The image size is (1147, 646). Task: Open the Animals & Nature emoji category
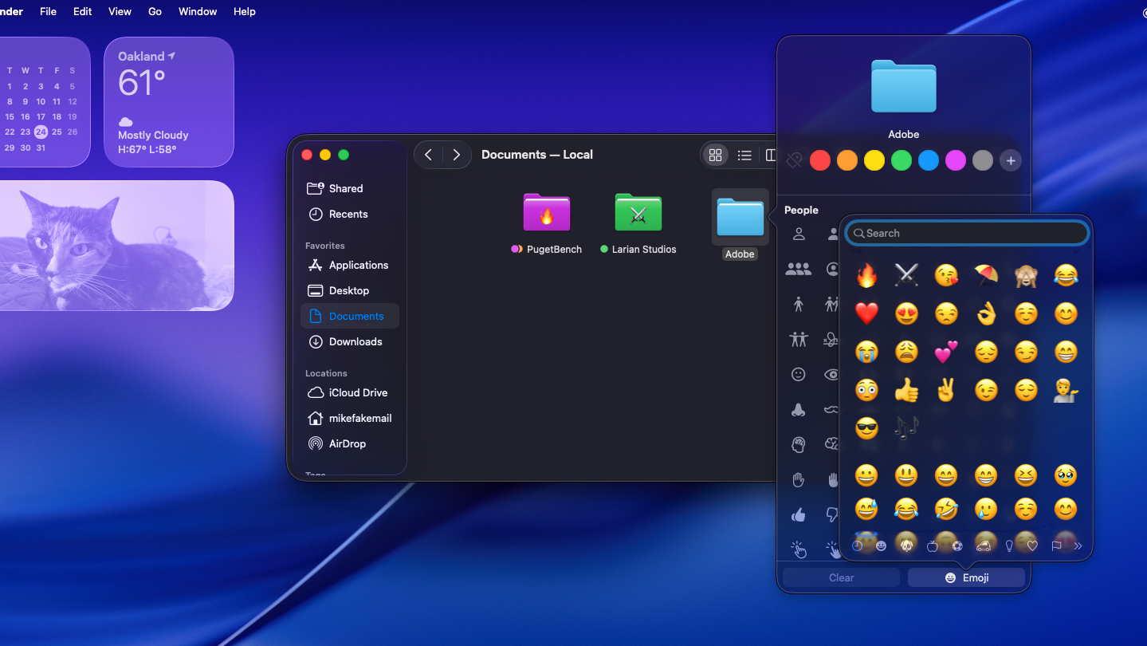click(905, 546)
